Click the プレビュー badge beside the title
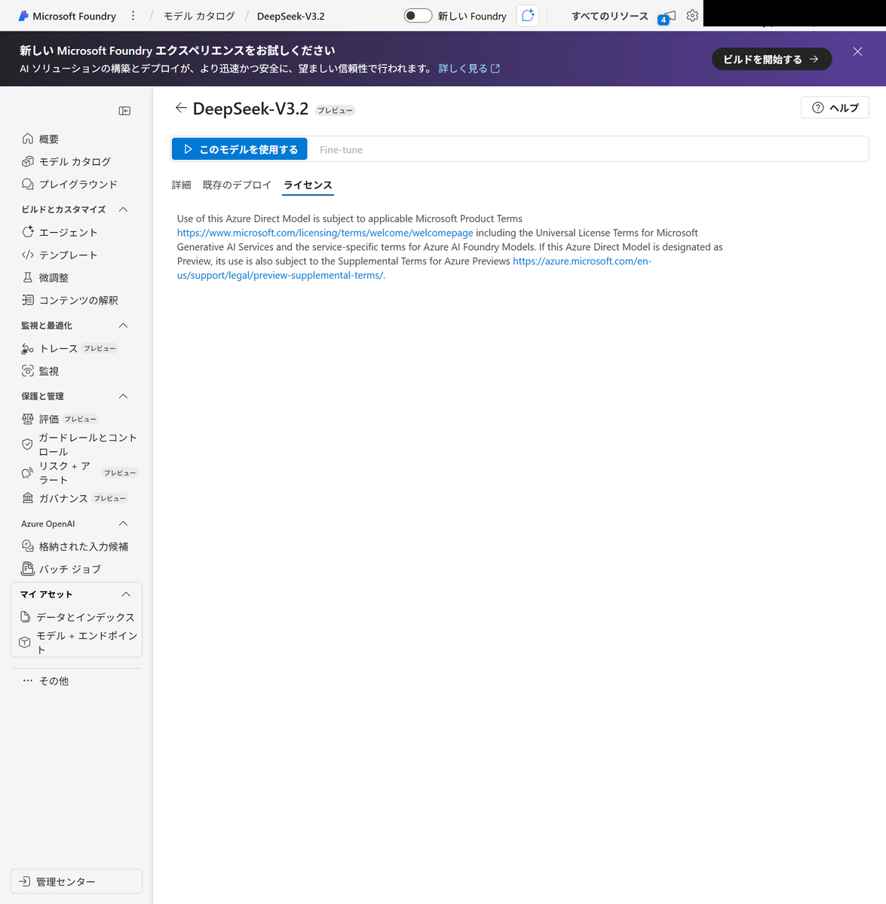 [x=335, y=111]
